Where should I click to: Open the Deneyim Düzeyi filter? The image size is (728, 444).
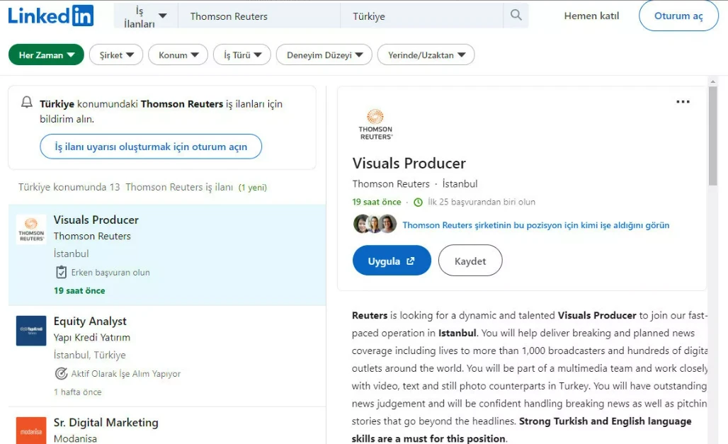tap(324, 55)
